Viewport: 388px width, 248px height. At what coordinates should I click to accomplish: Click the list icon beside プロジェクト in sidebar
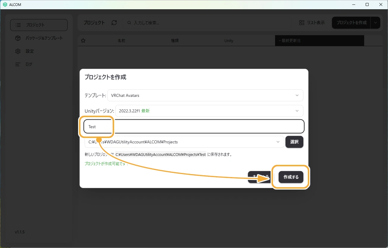(18, 25)
